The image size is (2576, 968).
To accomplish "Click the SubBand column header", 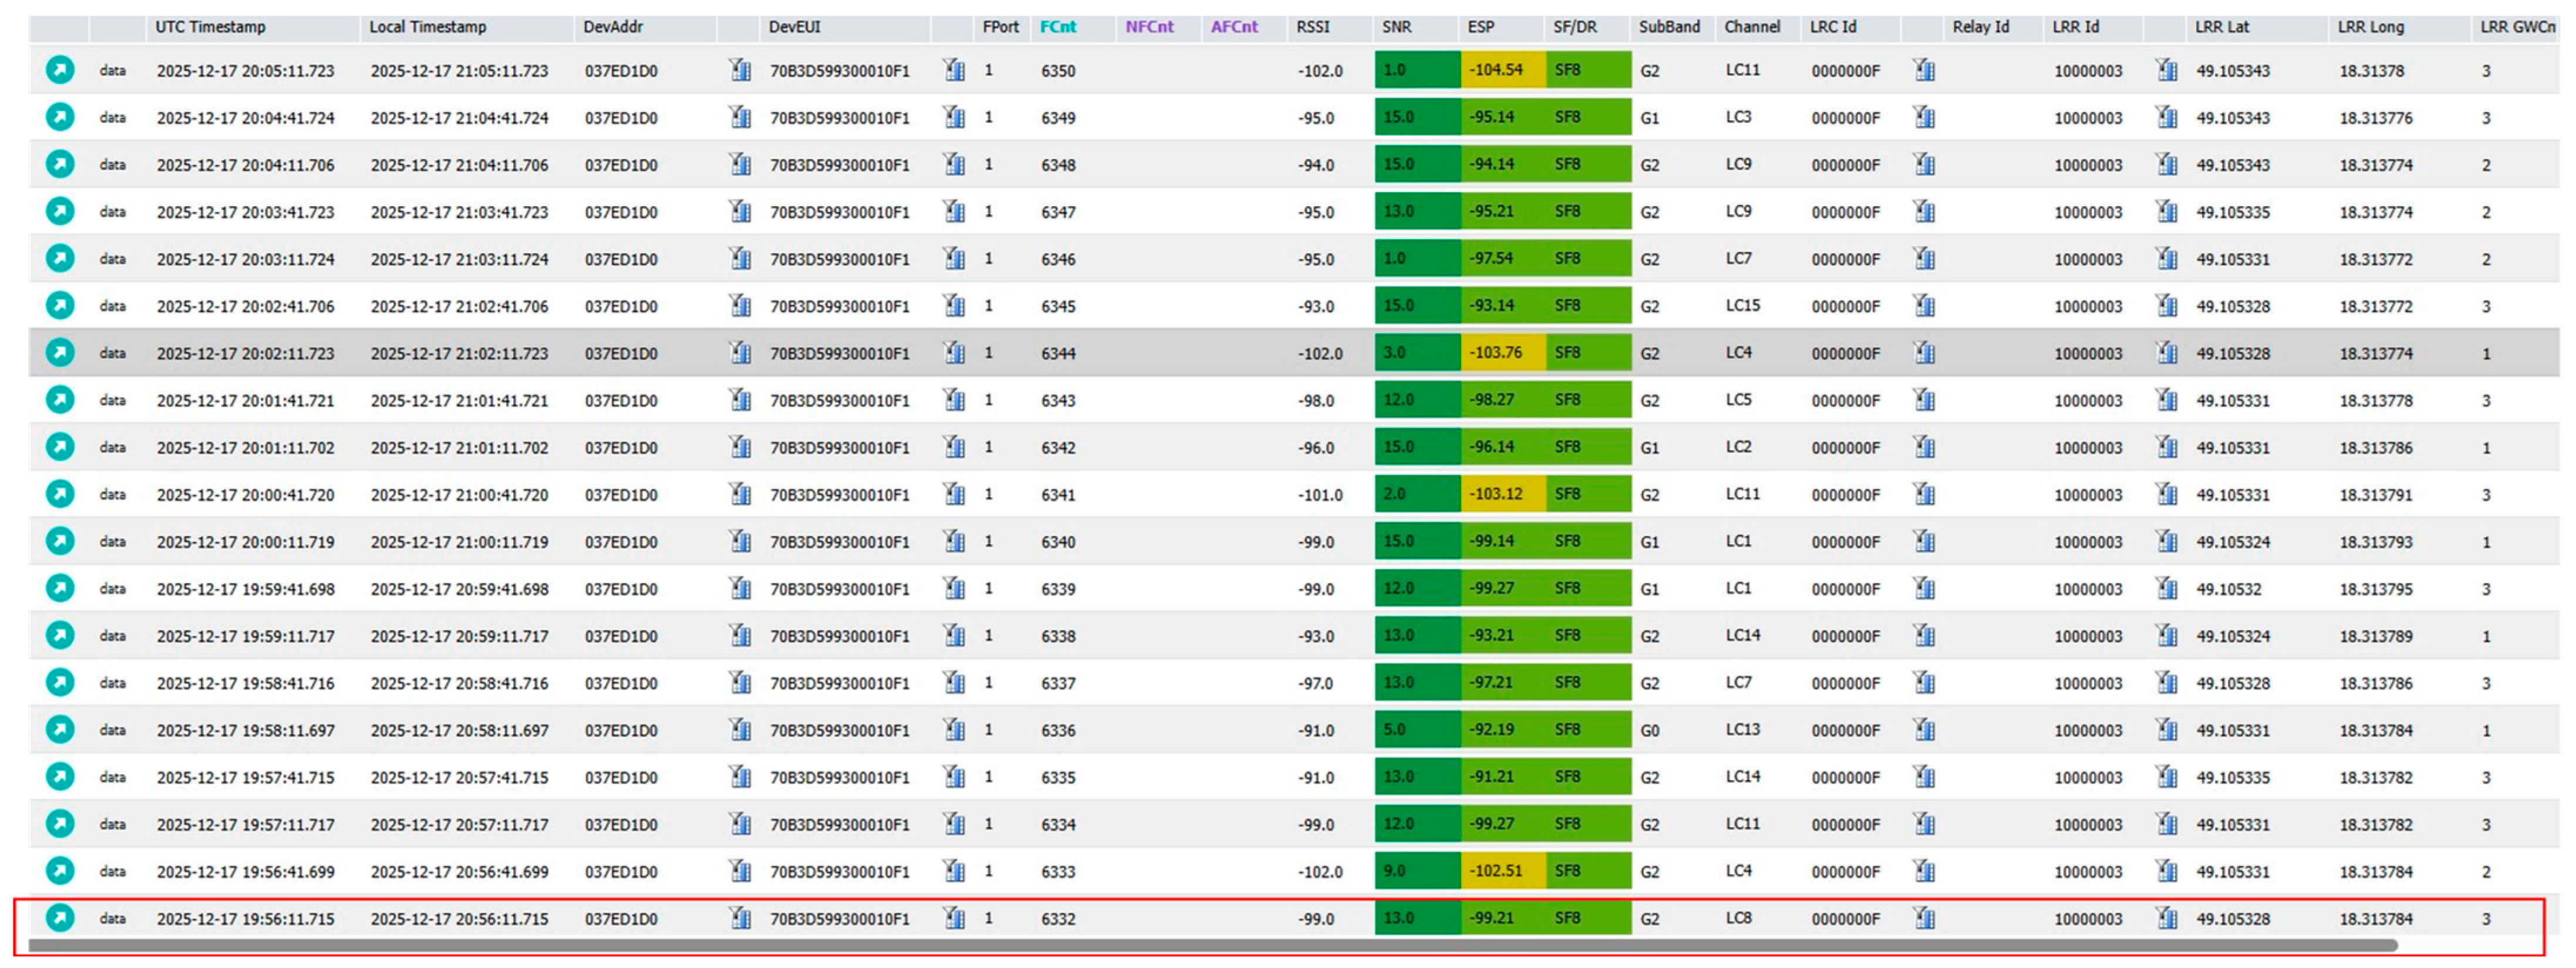I will coord(1669,27).
